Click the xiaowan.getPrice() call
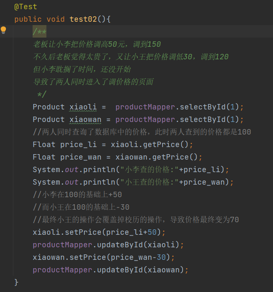 [156, 157]
